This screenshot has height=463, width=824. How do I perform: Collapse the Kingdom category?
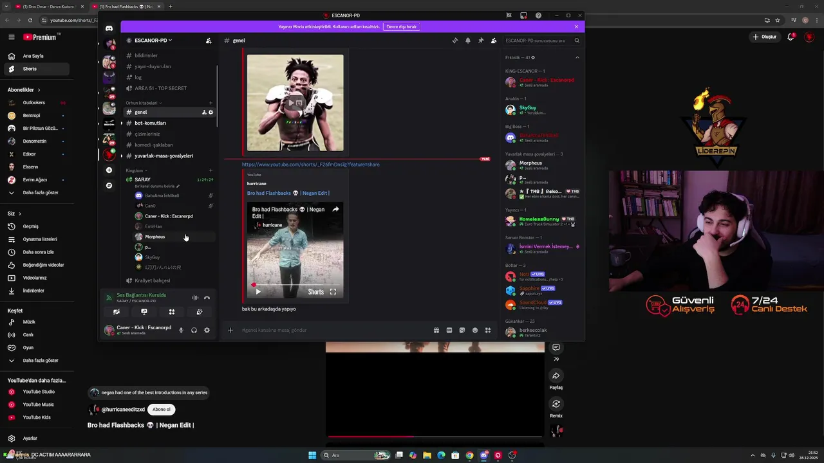coord(136,170)
